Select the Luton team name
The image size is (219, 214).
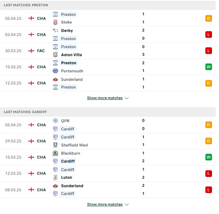[67, 177]
